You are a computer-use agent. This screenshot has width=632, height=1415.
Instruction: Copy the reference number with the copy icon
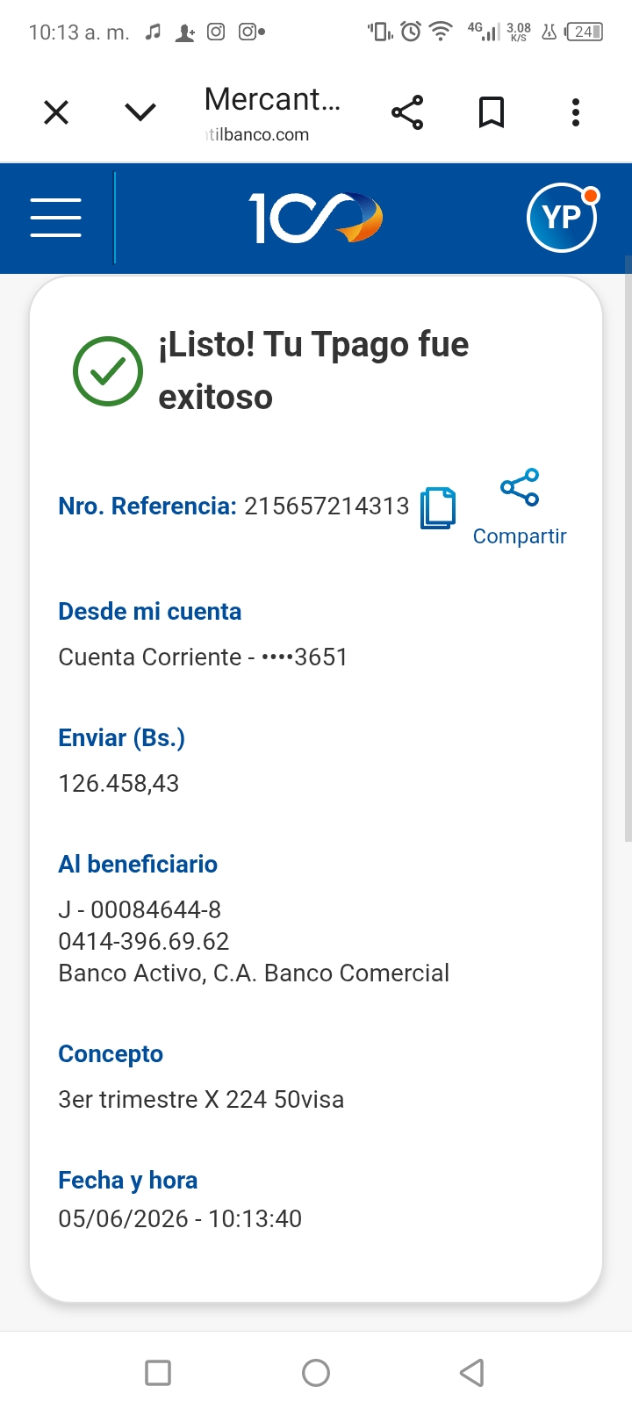[x=438, y=507]
